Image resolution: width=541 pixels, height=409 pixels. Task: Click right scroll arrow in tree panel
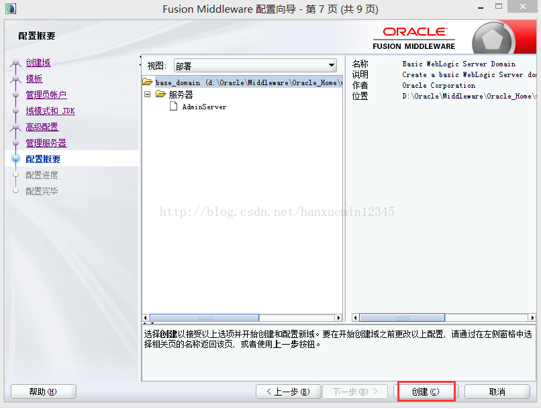pos(338,318)
